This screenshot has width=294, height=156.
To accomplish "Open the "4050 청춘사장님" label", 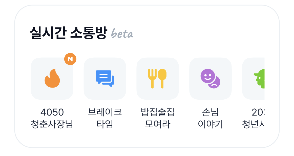I will pos(52,118).
